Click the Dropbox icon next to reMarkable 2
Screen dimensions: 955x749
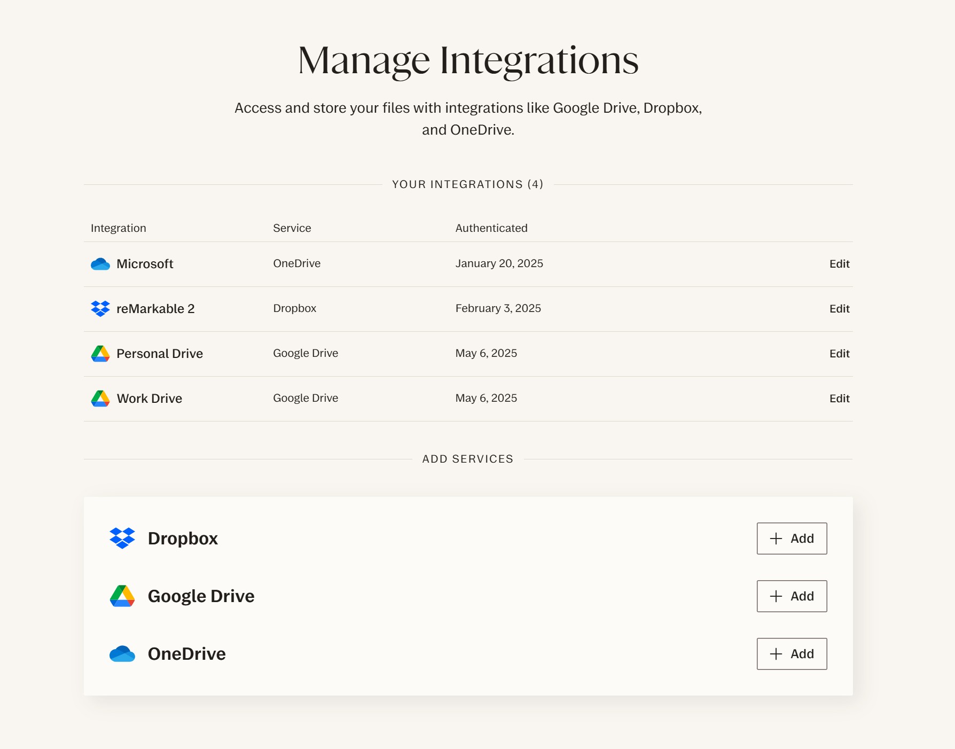coord(100,309)
